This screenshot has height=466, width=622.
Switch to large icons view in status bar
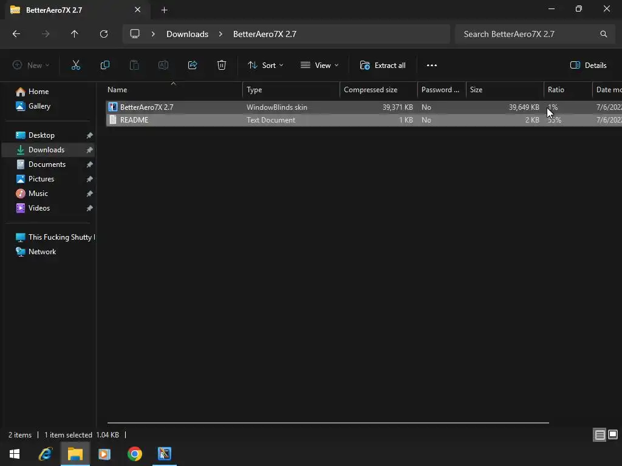click(x=613, y=435)
